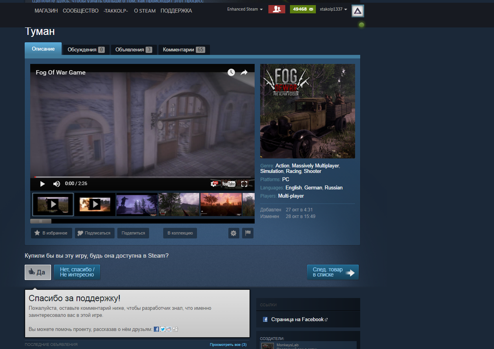Screen dimensions: 494x349
Task: Mute the video player volume
Action: (57, 184)
